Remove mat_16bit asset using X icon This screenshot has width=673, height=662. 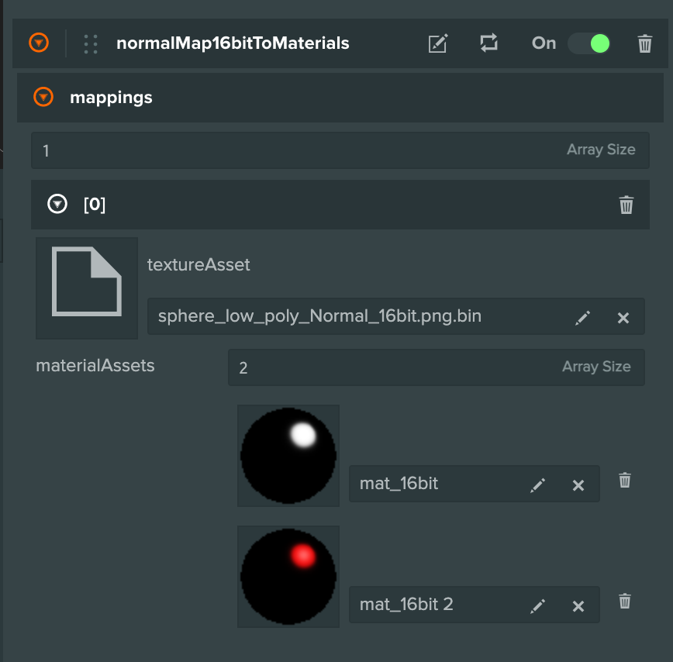pyautogui.click(x=578, y=484)
